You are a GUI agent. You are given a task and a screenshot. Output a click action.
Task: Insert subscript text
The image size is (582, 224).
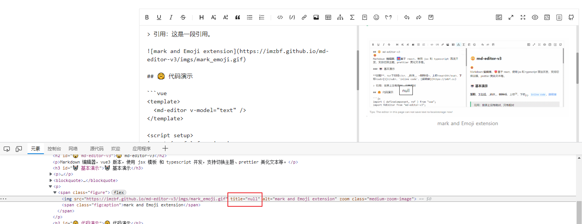tap(214, 17)
